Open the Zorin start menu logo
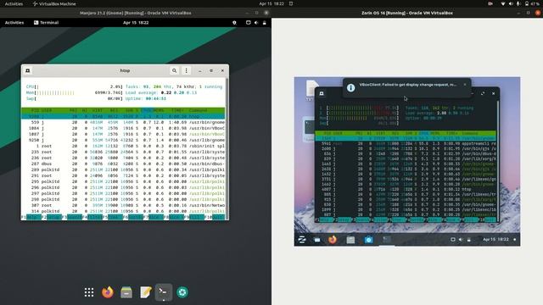The width and height of the screenshot is (543, 305). coord(302,239)
